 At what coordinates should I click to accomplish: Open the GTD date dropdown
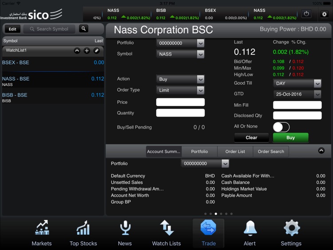point(297,94)
